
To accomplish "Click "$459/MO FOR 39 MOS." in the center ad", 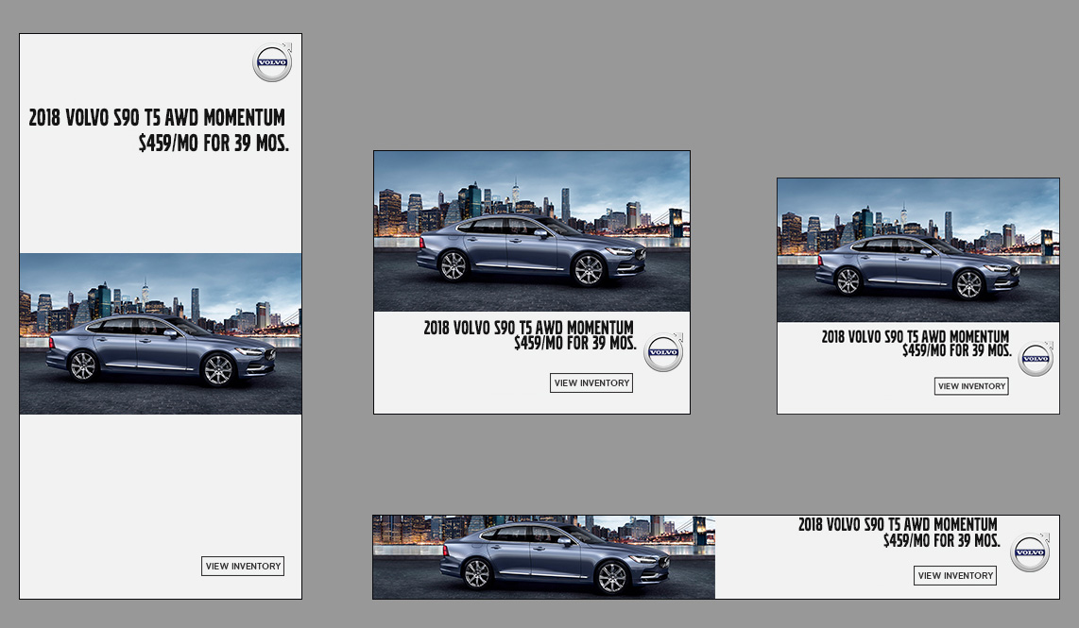I will 575,343.
